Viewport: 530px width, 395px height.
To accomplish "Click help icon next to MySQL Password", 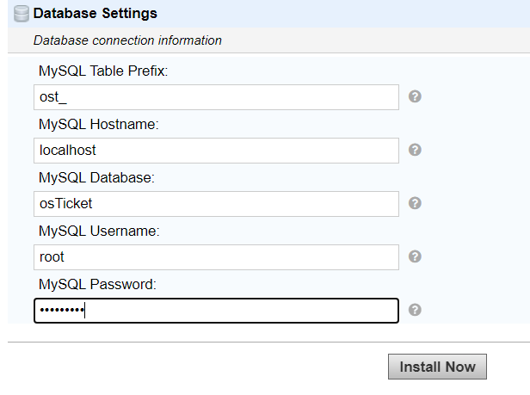I will click(415, 310).
